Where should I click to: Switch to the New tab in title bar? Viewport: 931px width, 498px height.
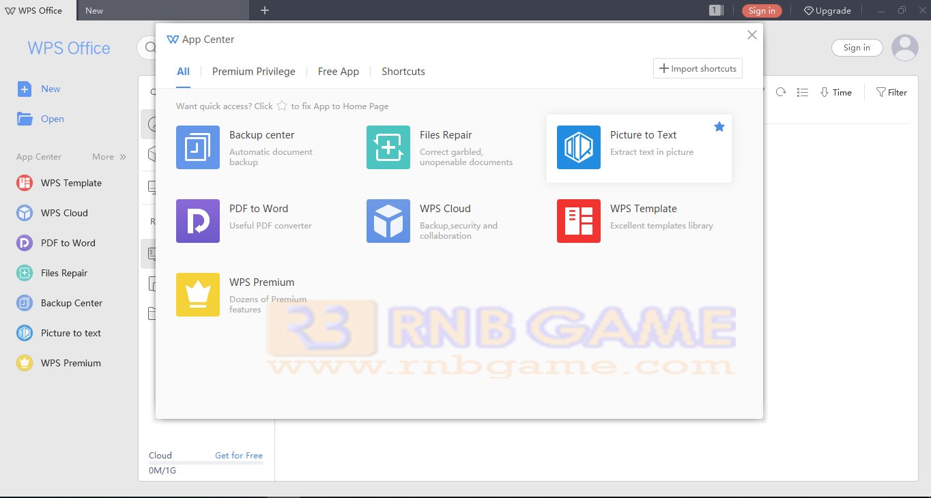[x=163, y=10]
